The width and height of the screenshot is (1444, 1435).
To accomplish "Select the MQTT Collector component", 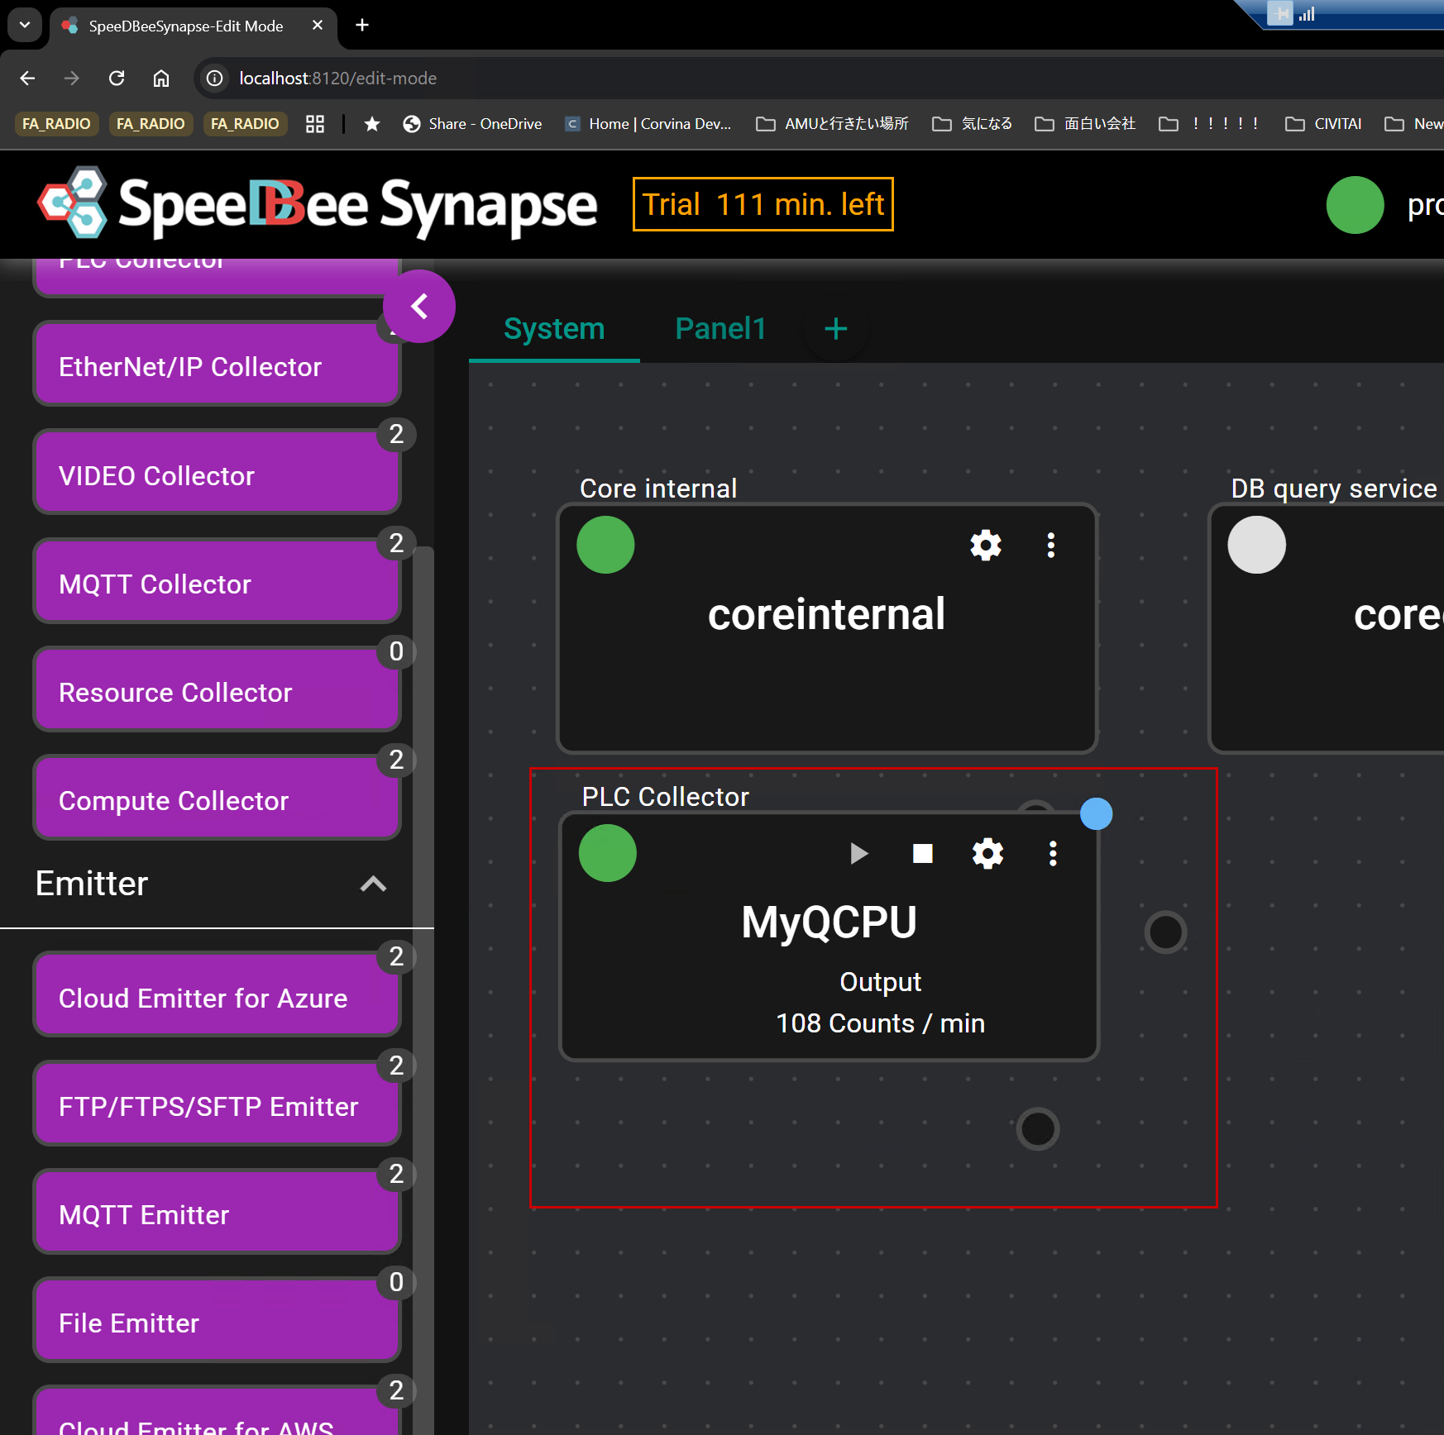I will point(217,584).
